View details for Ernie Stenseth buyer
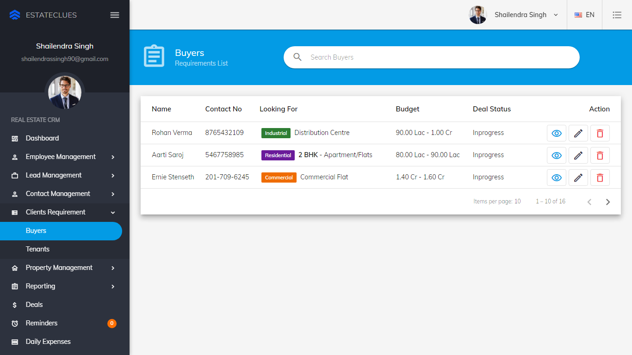The height and width of the screenshot is (355, 632). pos(557,177)
